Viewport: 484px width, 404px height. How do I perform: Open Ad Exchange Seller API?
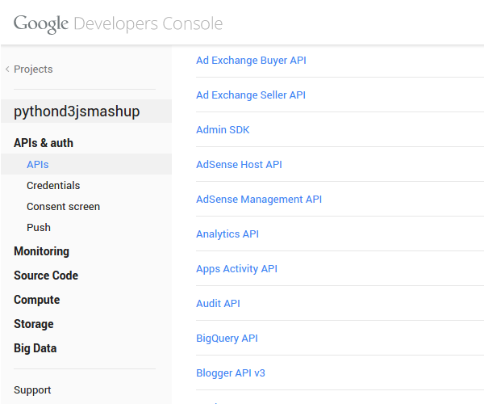pos(251,95)
